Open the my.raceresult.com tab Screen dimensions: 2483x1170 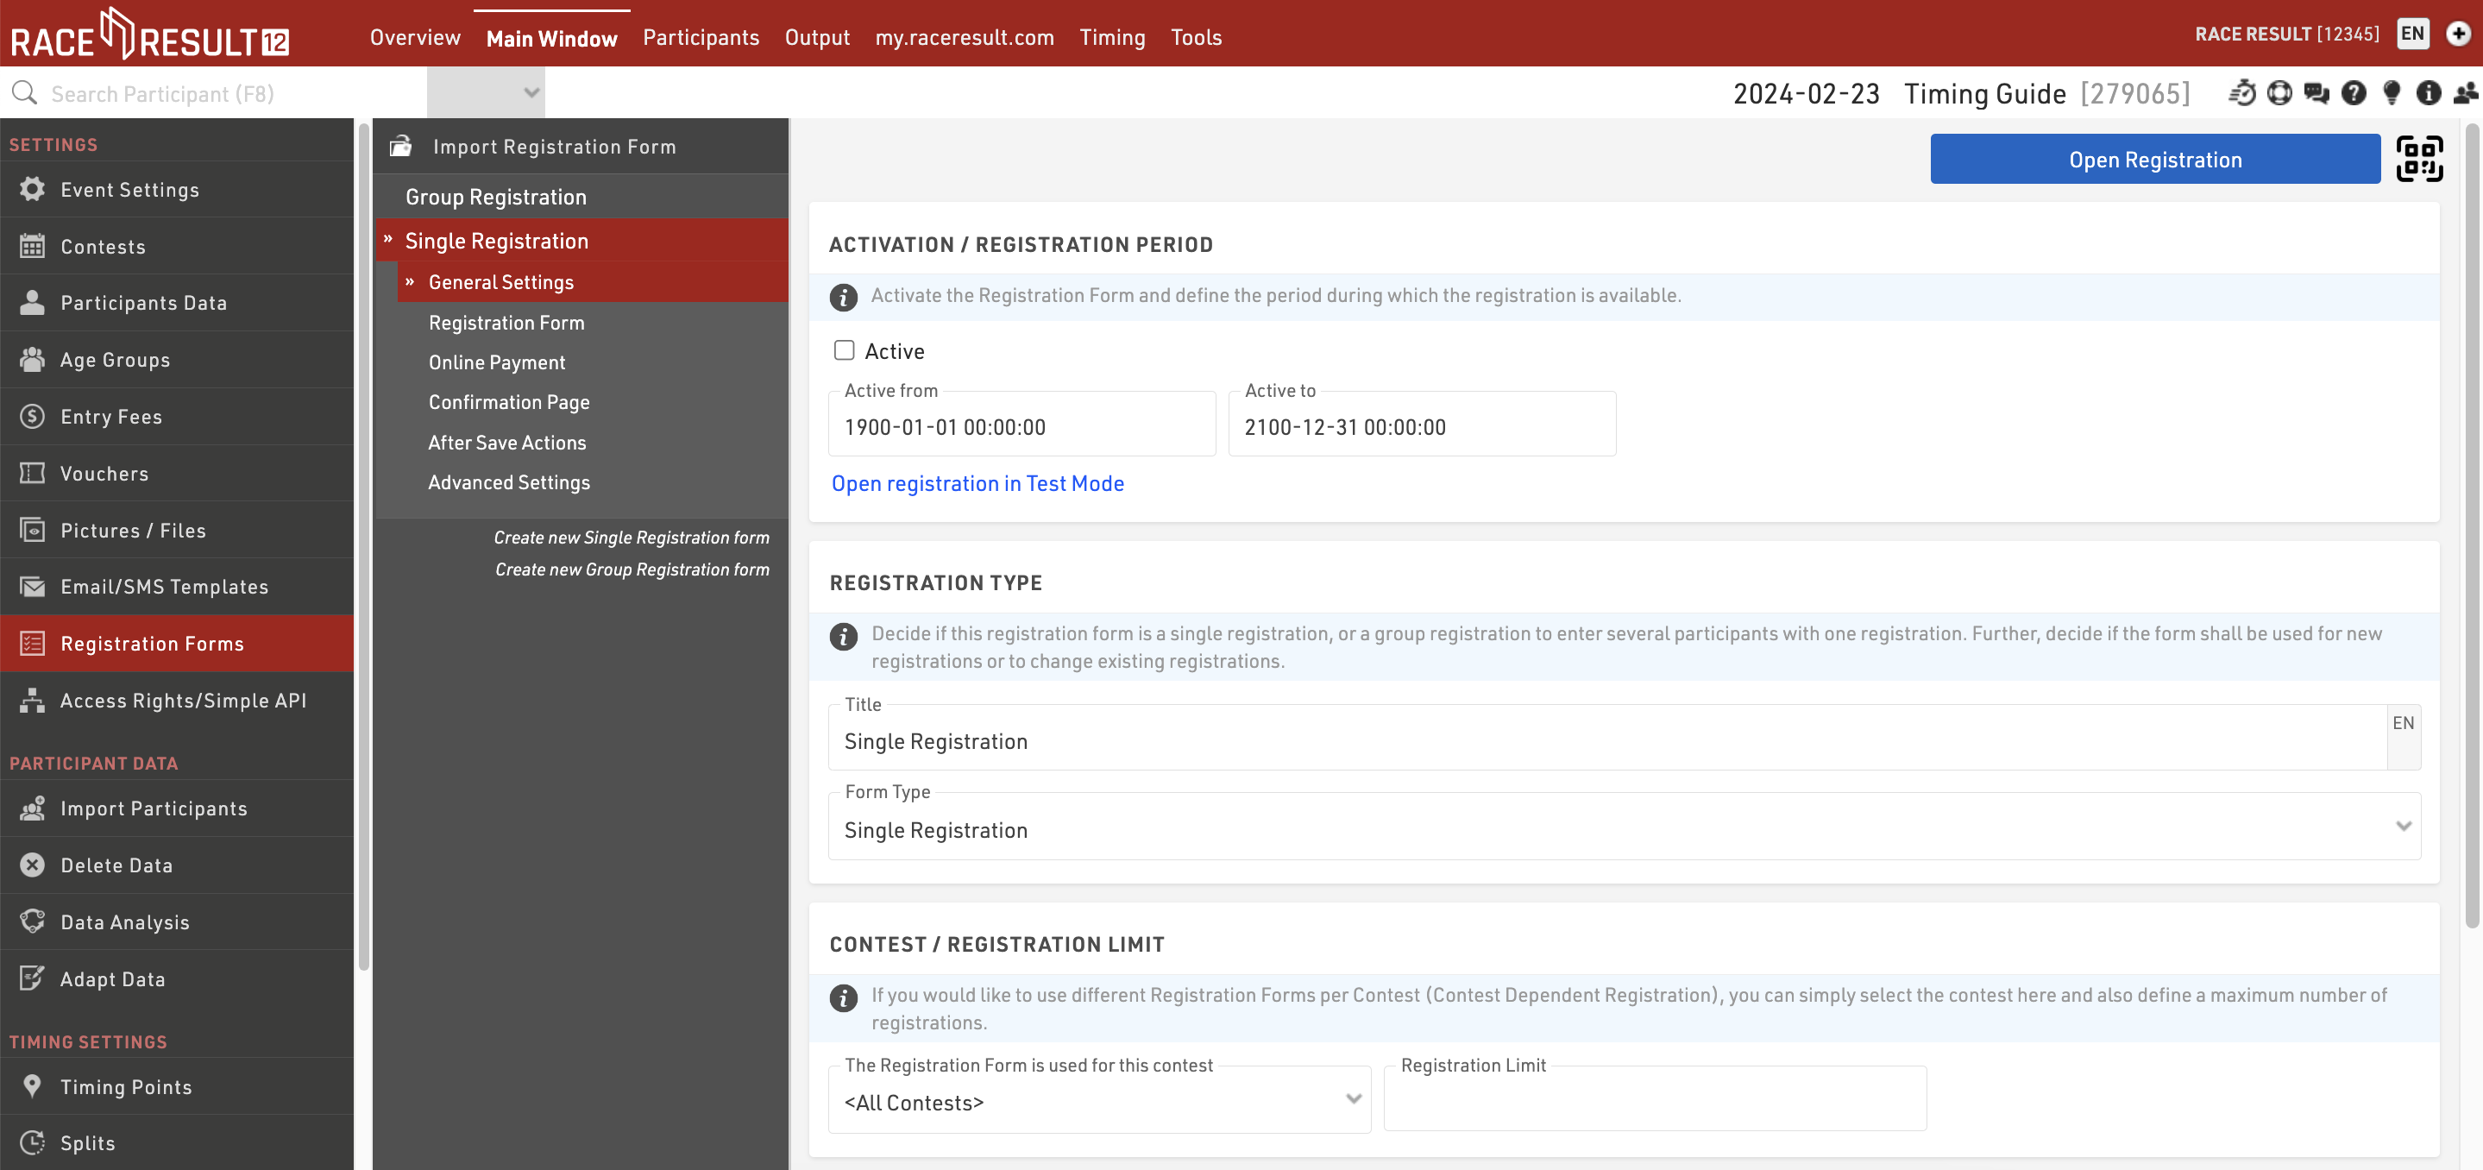965,38
